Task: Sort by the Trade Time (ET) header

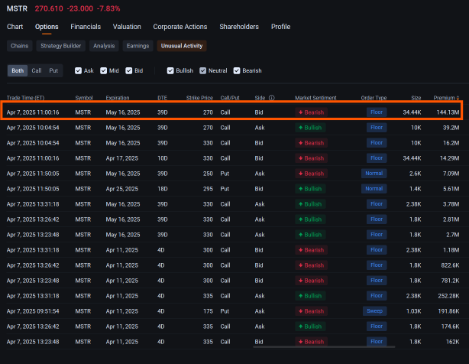Action: coord(25,98)
